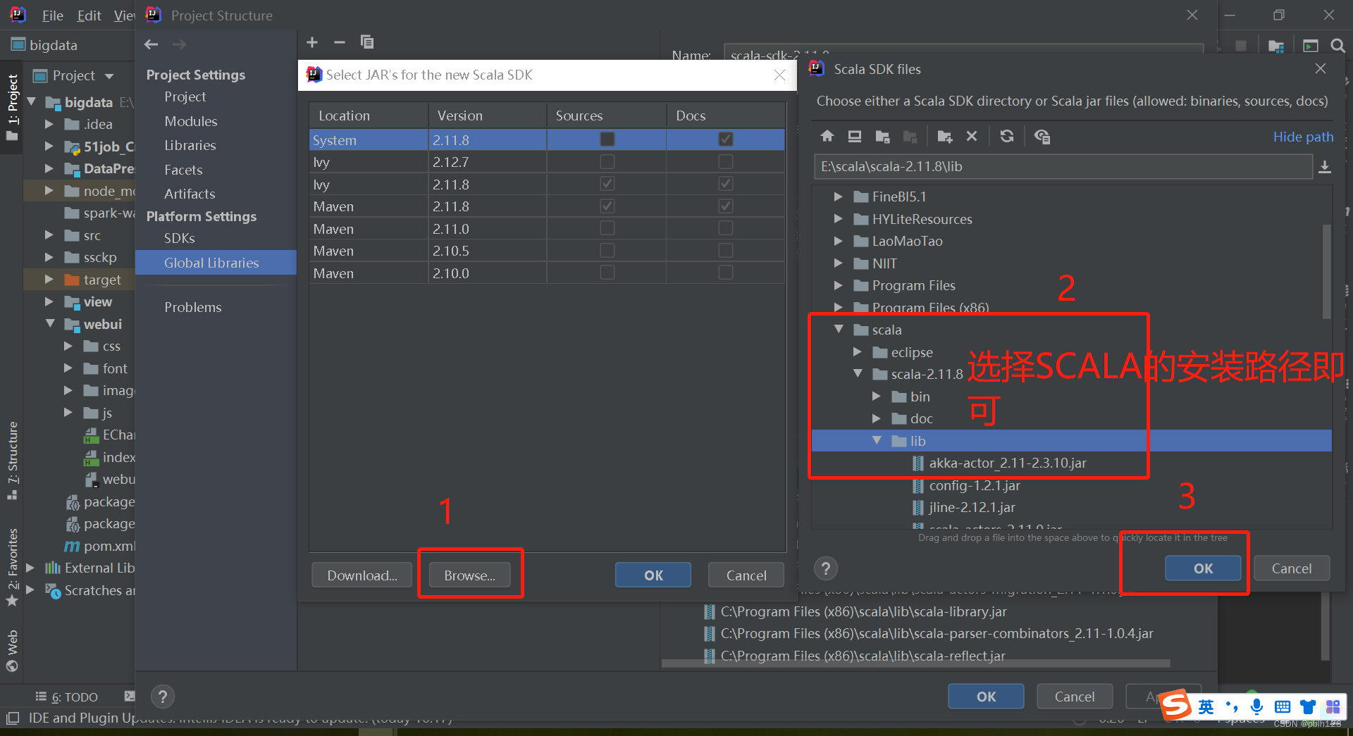Click Browse... button in Select JARs dialog
Image resolution: width=1353 pixels, height=736 pixels.
tap(470, 575)
